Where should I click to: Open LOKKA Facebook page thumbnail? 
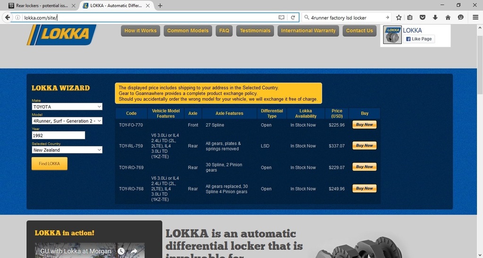pos(392,34)
